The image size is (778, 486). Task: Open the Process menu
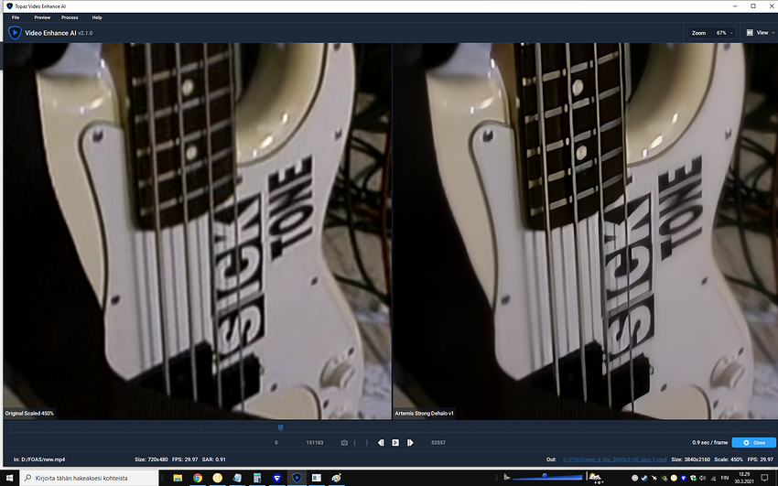70,17
